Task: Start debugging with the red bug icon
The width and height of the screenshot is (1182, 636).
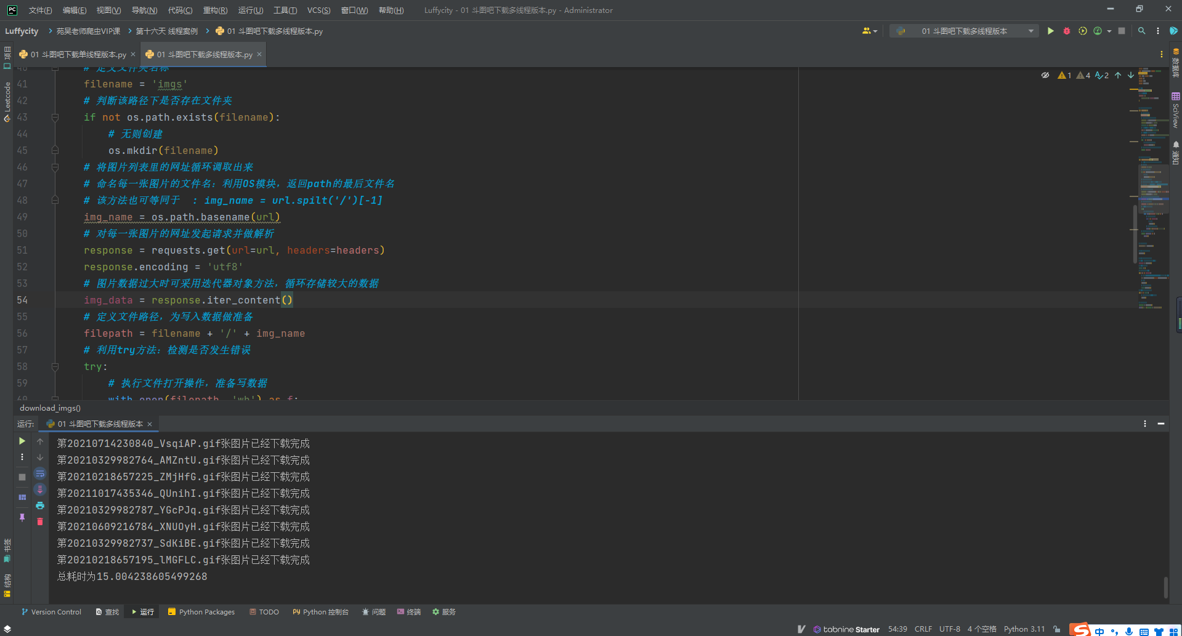Action: click(1066, 31)
